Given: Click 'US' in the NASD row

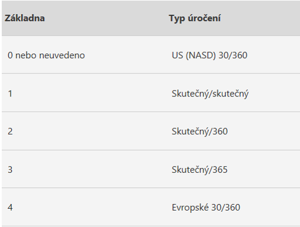Looking at the screenshot, I should pyautogui.click(x=177, y=55).
